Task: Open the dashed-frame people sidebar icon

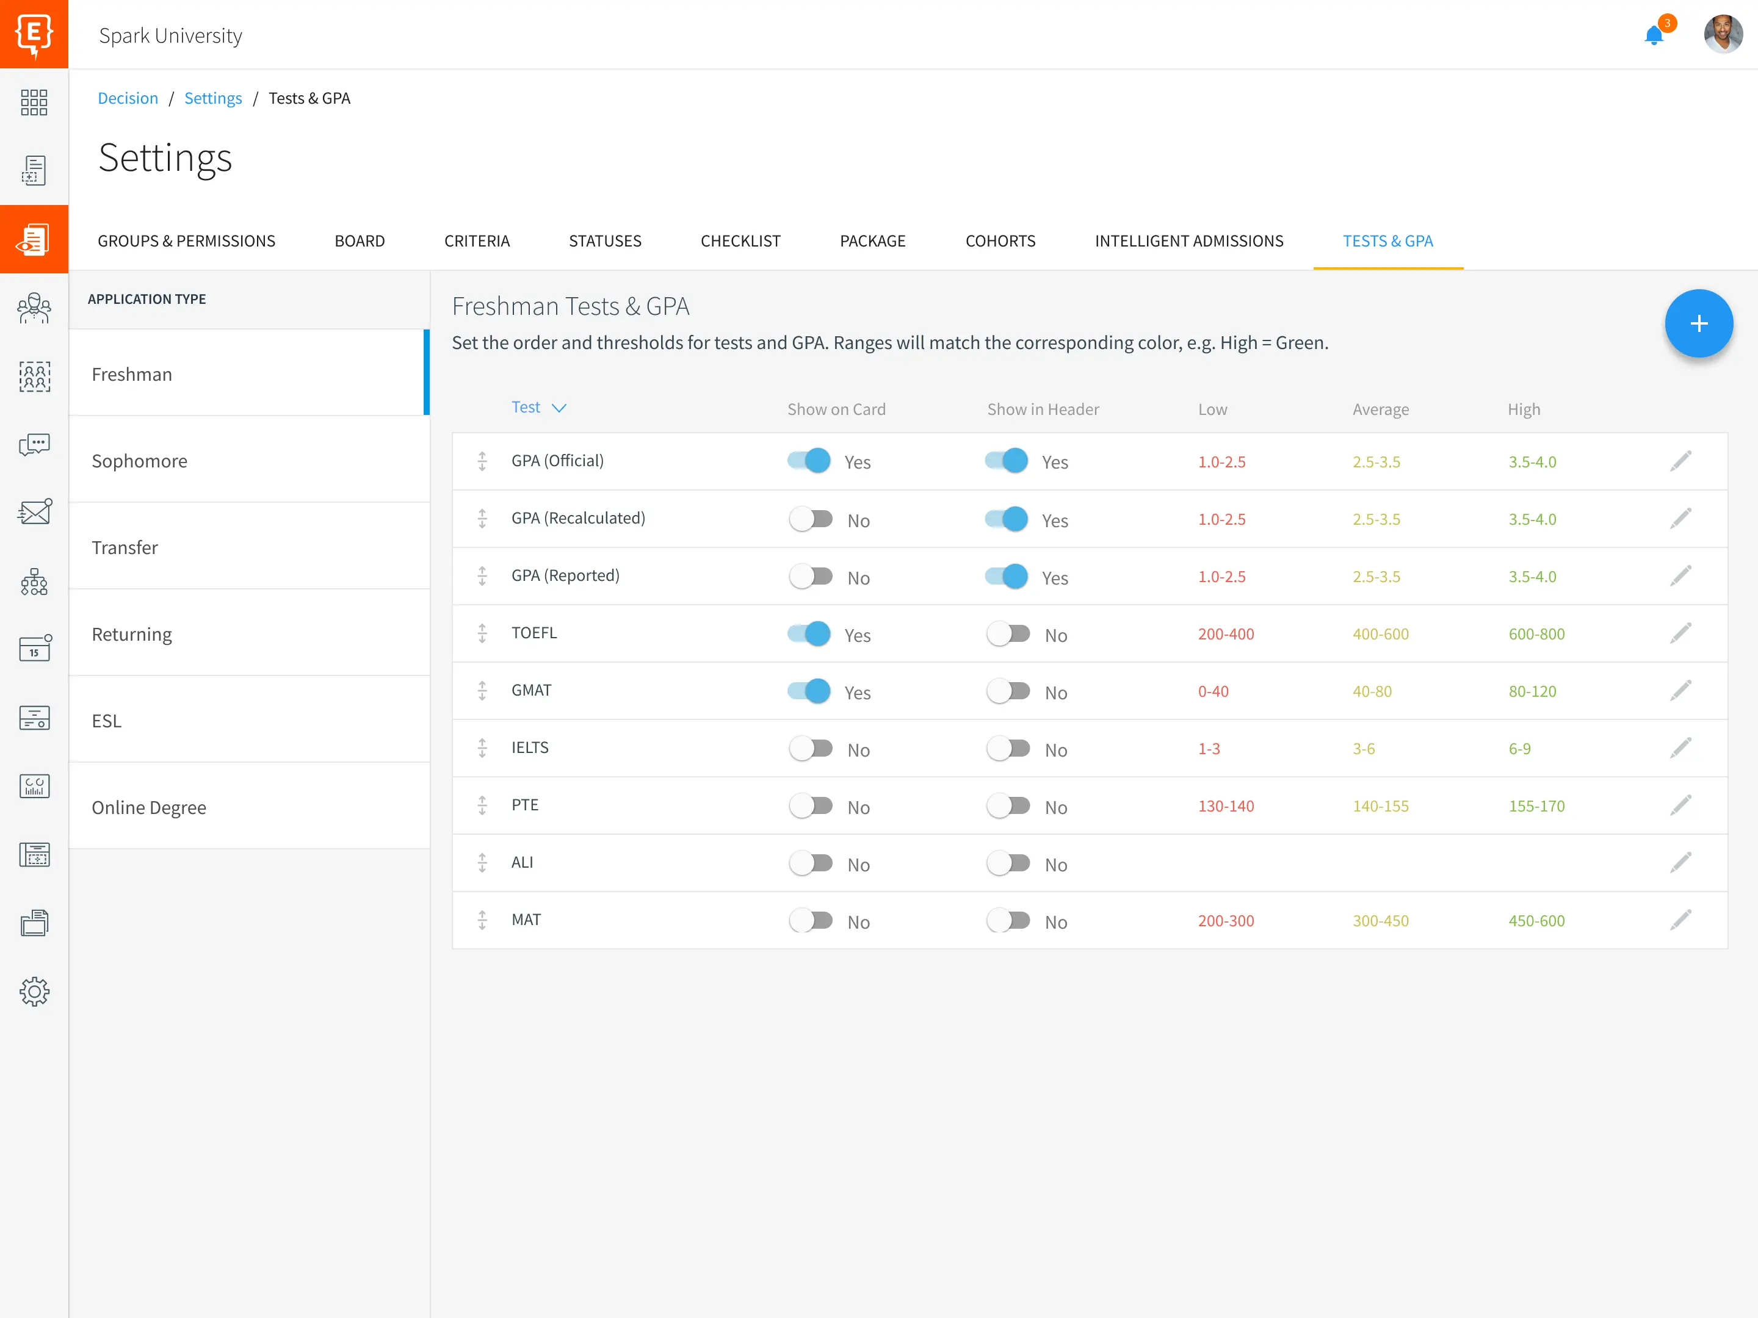Action: [34, 376]
